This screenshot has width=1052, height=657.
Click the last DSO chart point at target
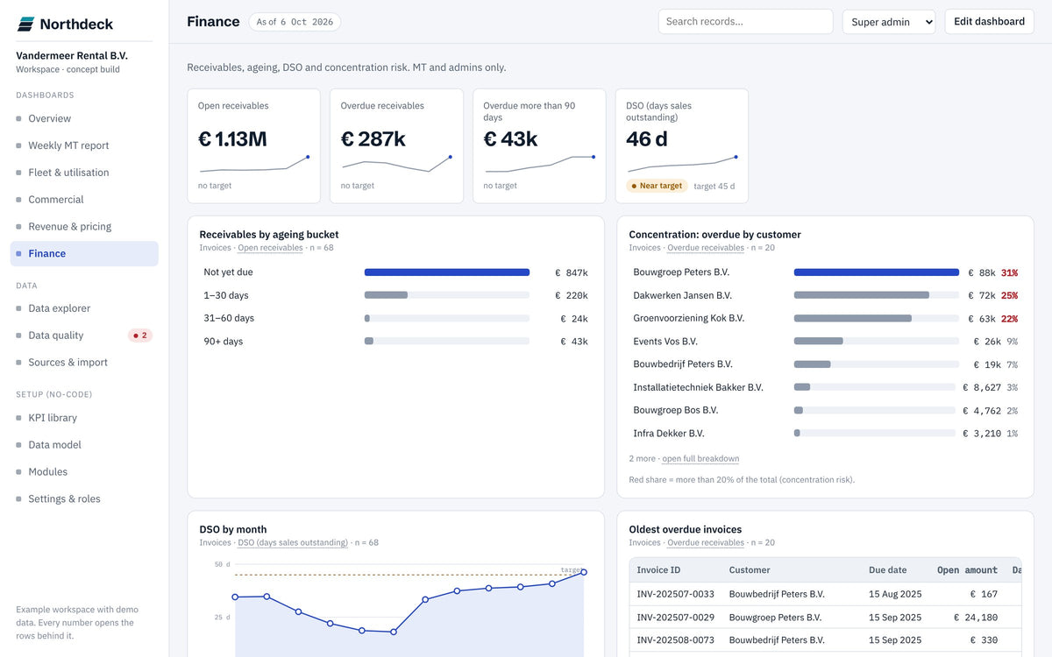tap(584, 572)
